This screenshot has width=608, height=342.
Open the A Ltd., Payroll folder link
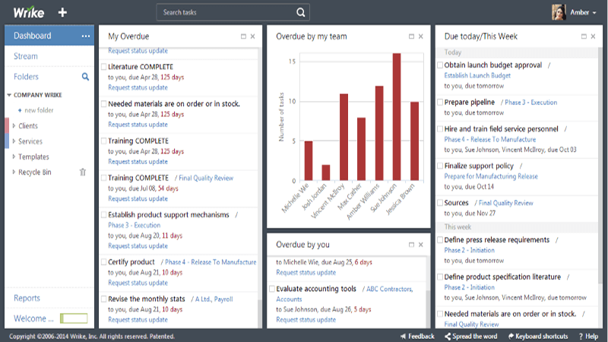pyautogui.click(x=214, y=299)
